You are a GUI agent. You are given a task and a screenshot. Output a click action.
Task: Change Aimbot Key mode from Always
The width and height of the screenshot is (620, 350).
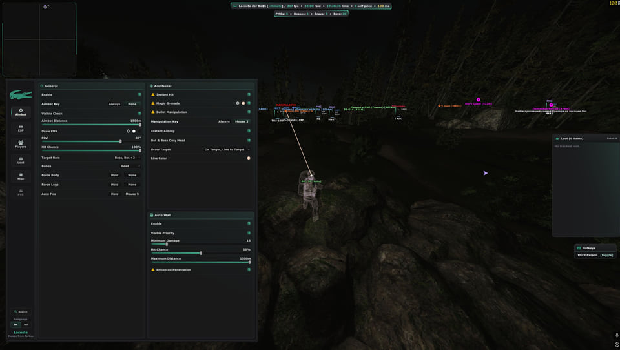point(115,104)
